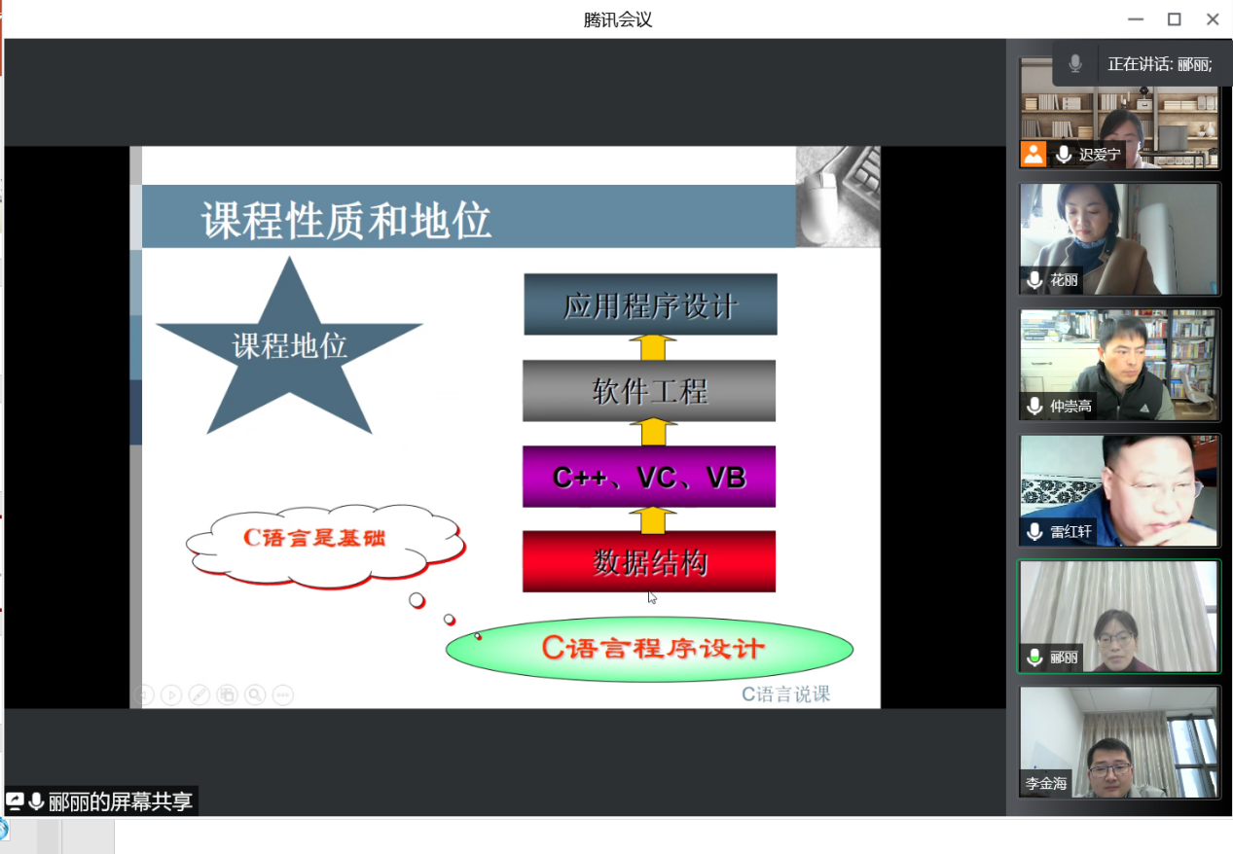Click the next slide play arrow
This screenshot has width=1233, height=854.
(x=171, y=694)
